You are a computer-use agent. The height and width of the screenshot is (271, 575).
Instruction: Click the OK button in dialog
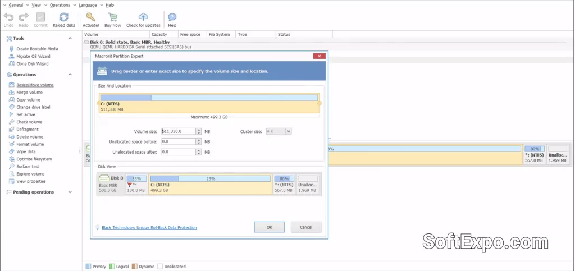(x=269, y=227)
